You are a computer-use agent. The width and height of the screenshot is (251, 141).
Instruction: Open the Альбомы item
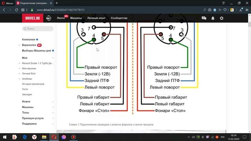pos(27,79)
